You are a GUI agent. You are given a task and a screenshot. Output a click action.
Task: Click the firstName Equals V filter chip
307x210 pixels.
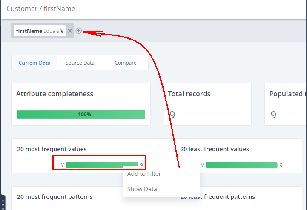pyautogui.click(x=40, y=31)
